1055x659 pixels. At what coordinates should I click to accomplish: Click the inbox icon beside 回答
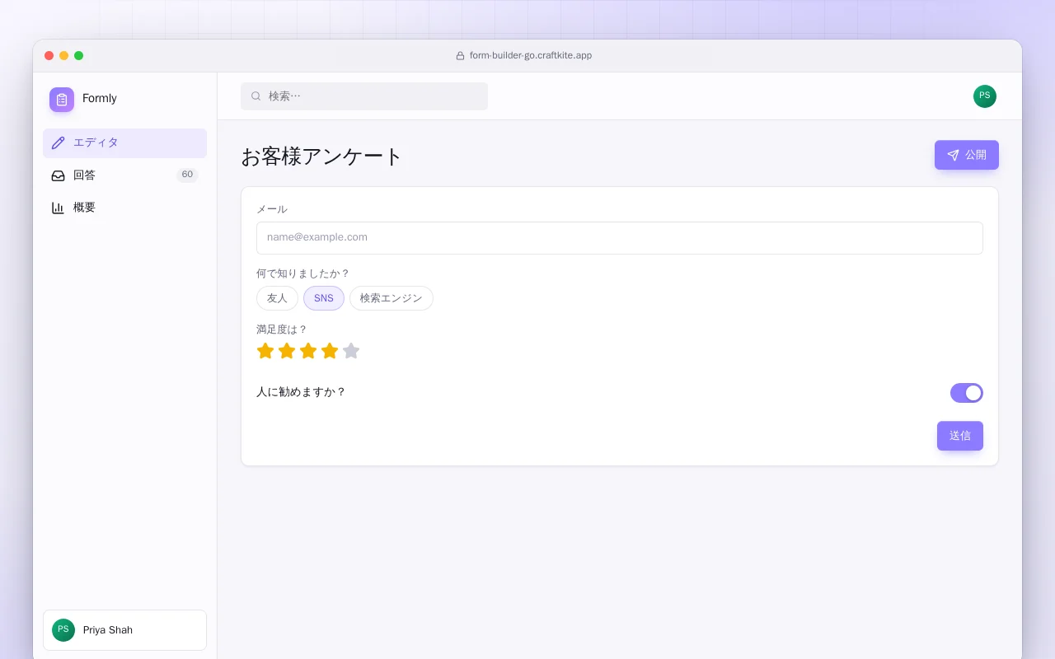(58, 175)
